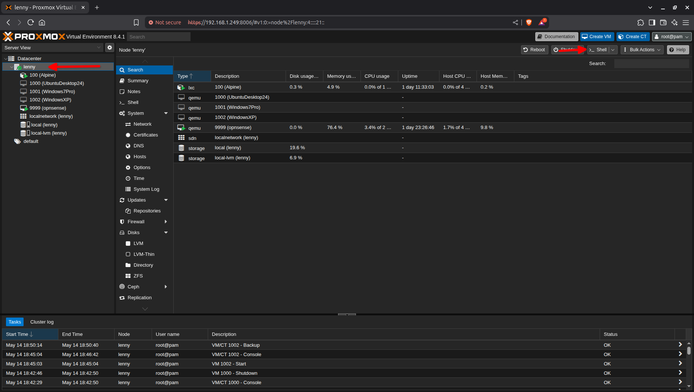Toggle the browser sidebar panel icon

(x=652, y=22)
